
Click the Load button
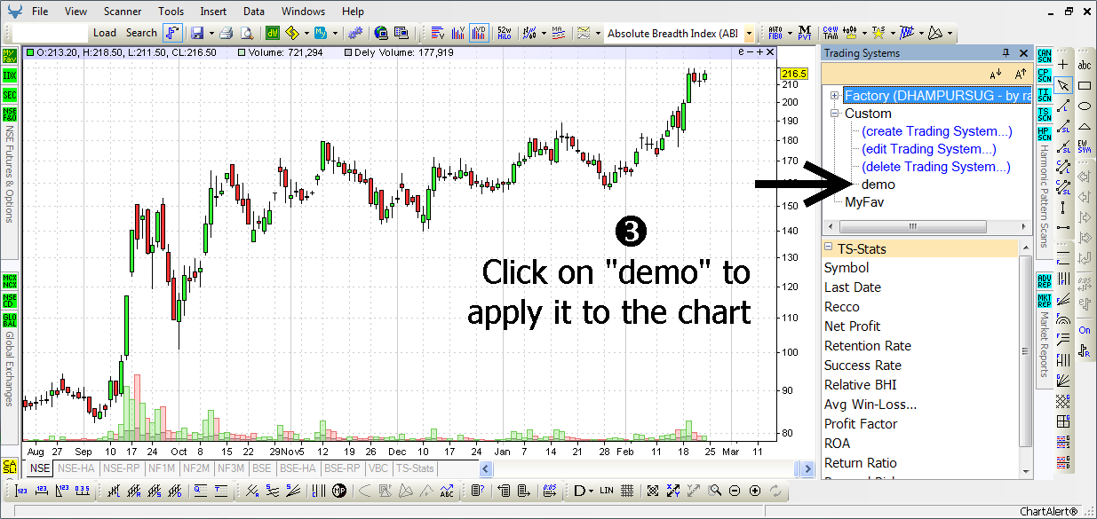click(x=105, y=33)
